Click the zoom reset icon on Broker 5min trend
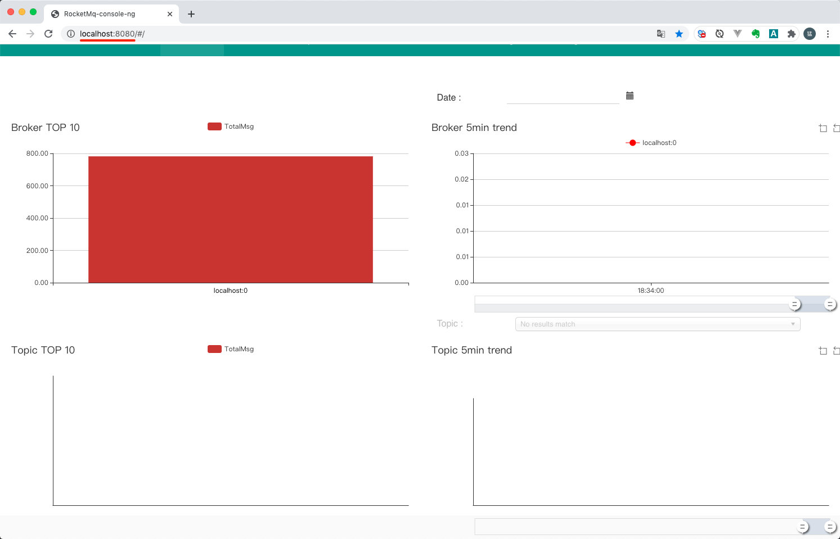840x539 pixels. coord(837,128)
